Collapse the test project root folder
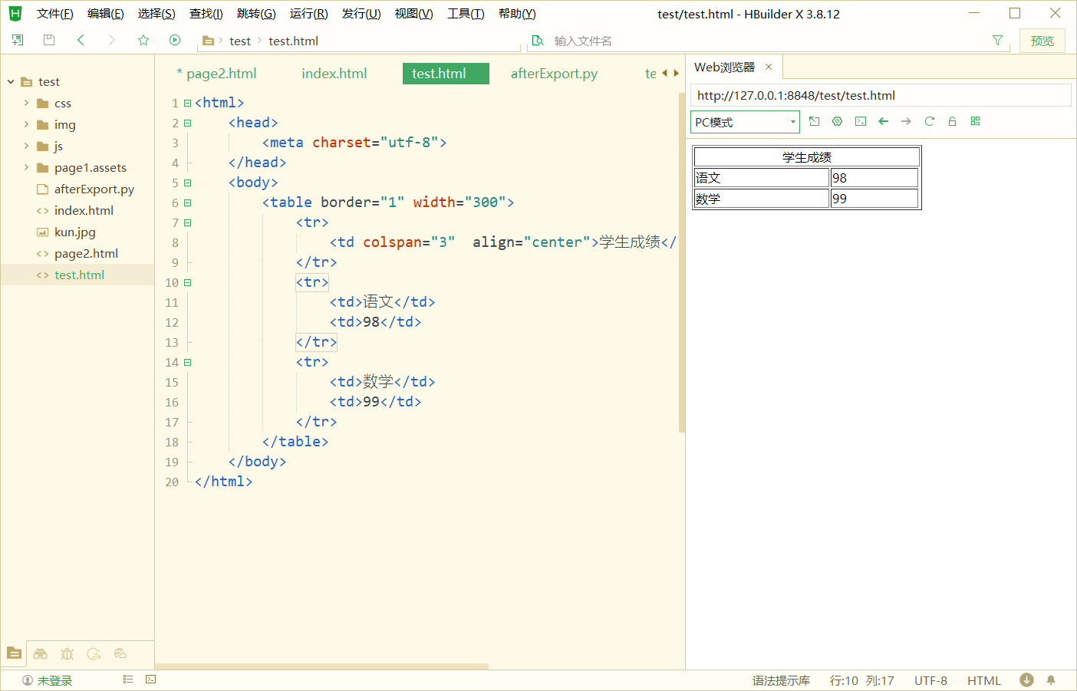This screenshot has width=1077, height=691. pyautogui.click(x=11, y=81)
